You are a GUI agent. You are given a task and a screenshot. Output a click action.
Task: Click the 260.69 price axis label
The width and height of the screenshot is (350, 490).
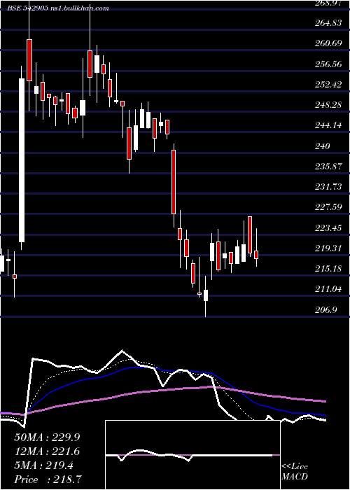(328, 43)
